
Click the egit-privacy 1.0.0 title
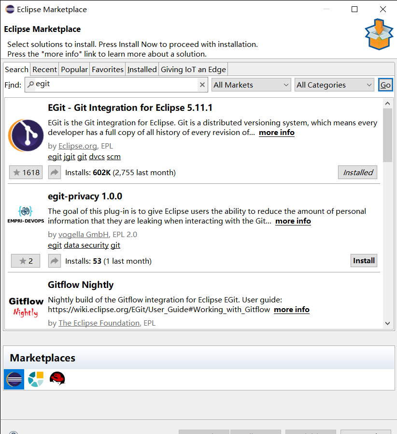[85, 196]
